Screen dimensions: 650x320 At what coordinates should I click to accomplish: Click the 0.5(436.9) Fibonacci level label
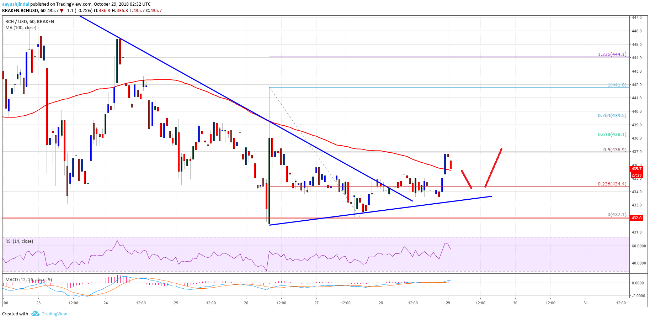tap(614, 150)
